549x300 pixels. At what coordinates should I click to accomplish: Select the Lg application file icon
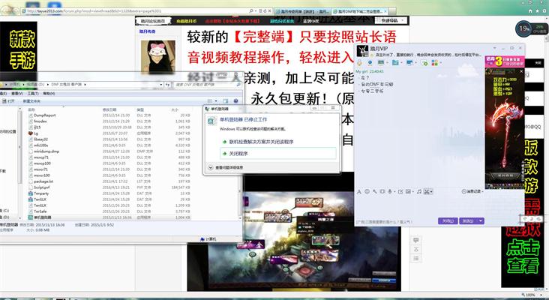point(31,133)
